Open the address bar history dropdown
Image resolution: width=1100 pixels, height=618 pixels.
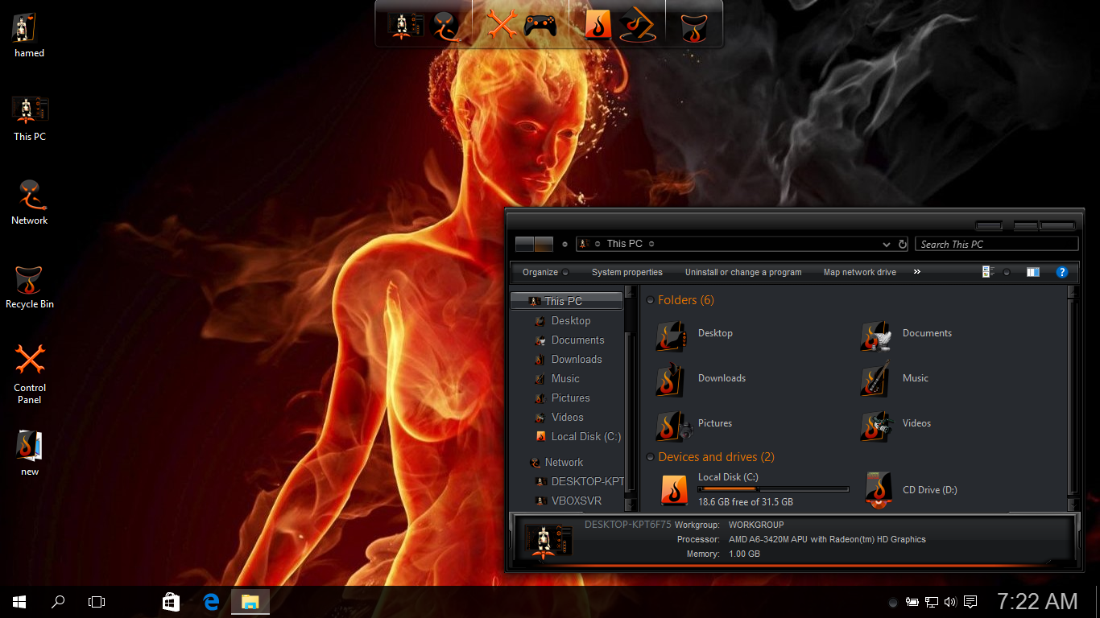[x=887, y=244]
